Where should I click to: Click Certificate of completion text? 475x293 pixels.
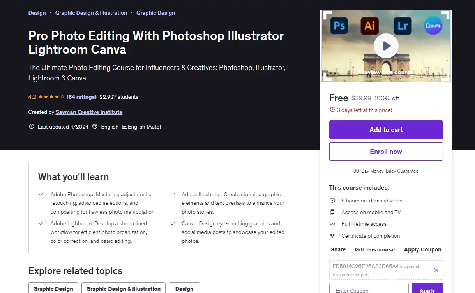(371, 236)
